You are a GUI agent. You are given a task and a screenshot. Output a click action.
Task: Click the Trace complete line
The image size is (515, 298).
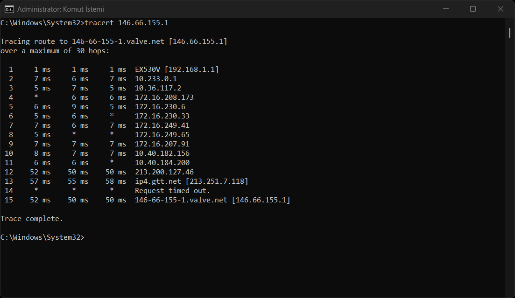tap(32, 219)
